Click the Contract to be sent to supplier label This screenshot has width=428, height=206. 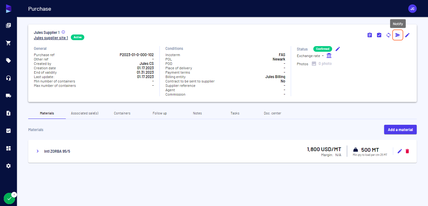190,81
